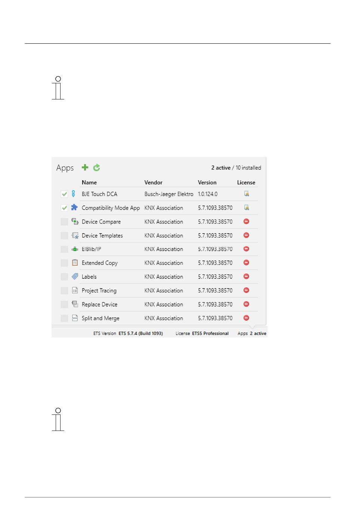Click red no-license icon for Split and Merge

point(246,318)
